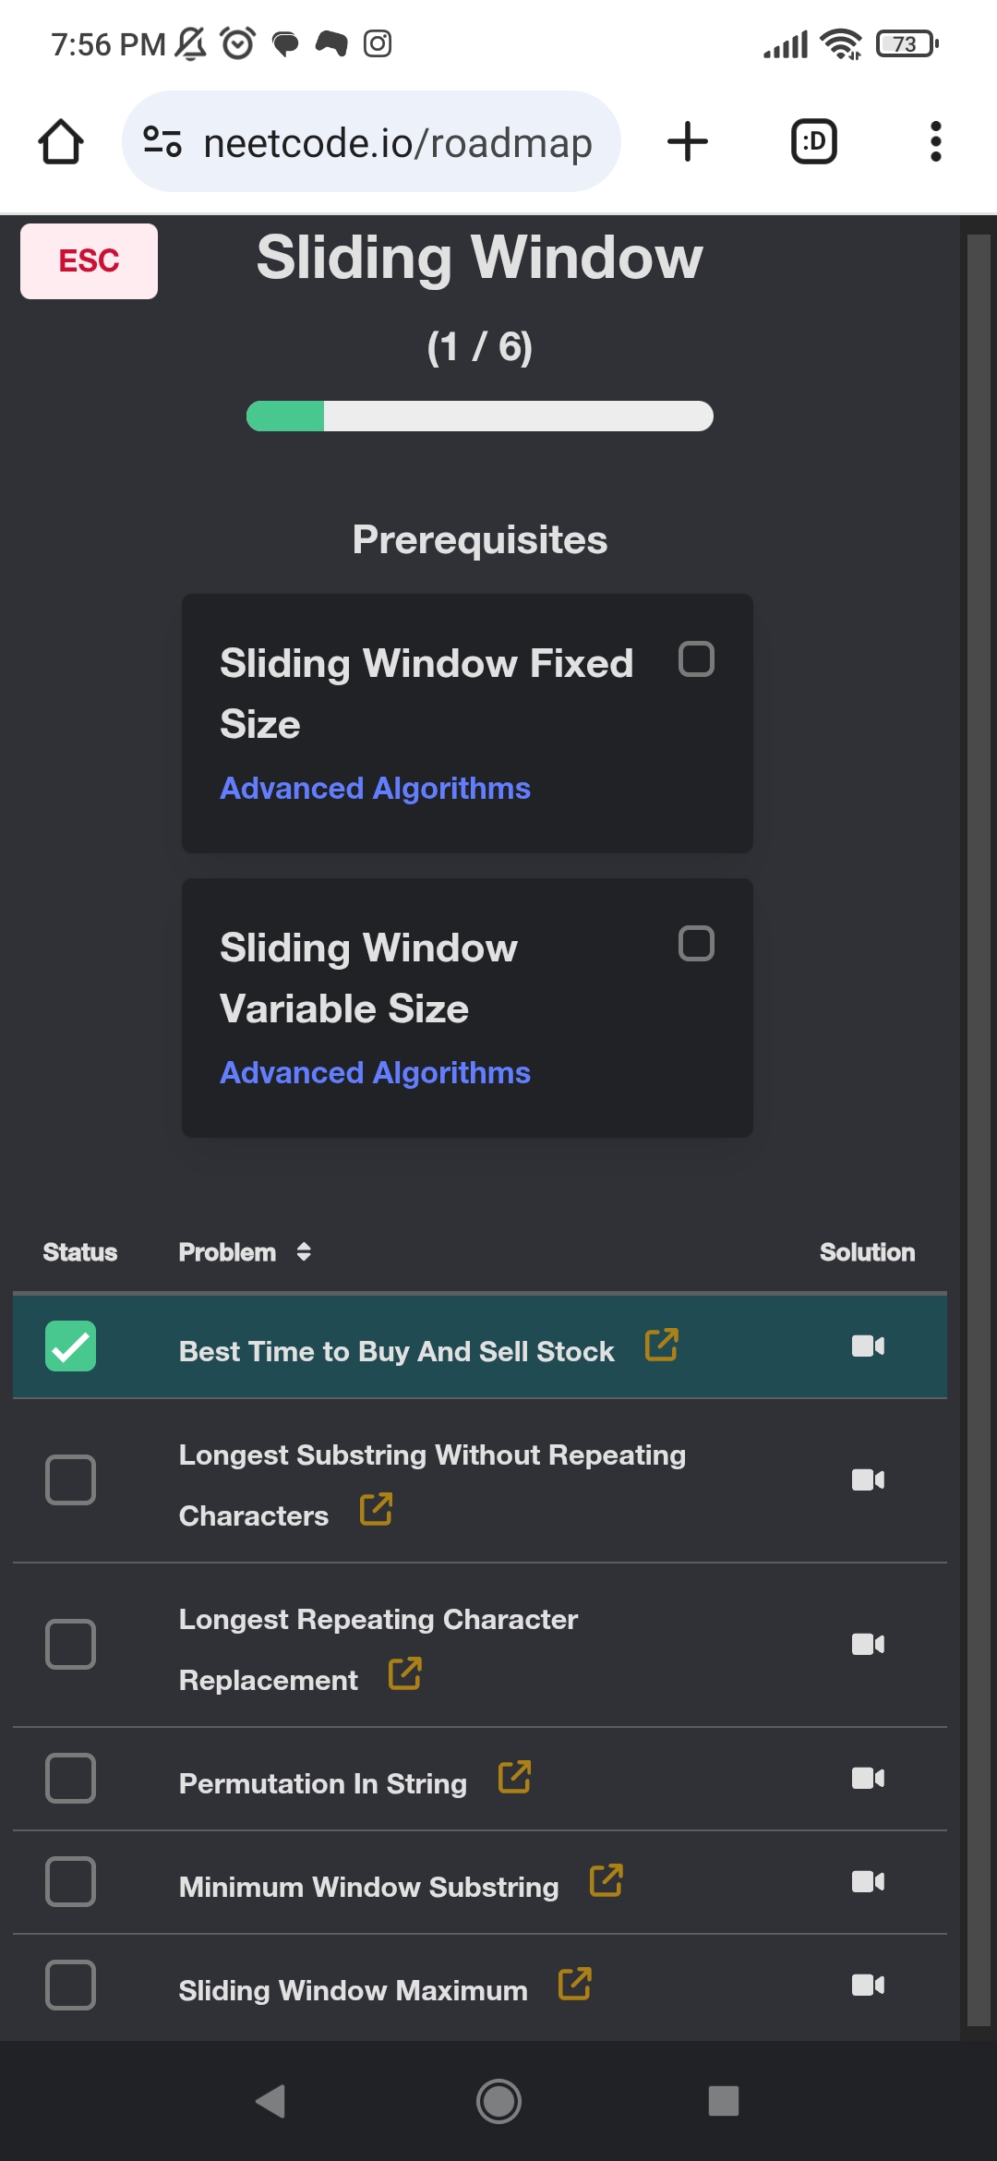Click the Sliding Window progress bar
Viewport: 997px width, 2161px height.
(480, 416)
